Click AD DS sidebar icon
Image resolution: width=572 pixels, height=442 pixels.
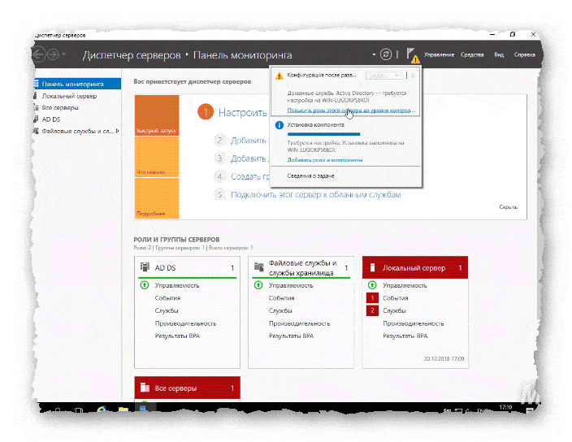click(x=36, y=119)
